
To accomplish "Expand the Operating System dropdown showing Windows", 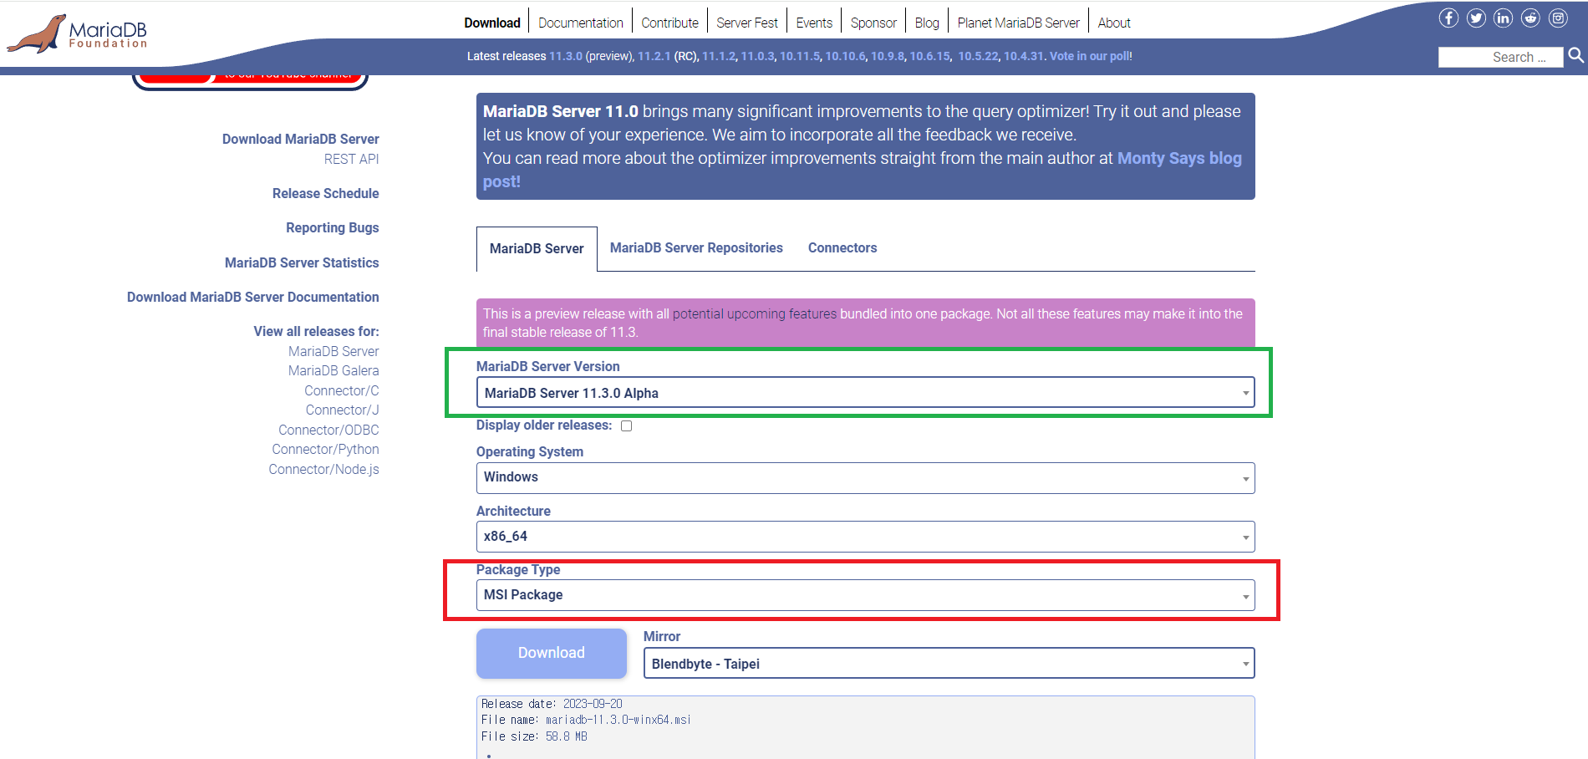I will click(x=865, y=477).
